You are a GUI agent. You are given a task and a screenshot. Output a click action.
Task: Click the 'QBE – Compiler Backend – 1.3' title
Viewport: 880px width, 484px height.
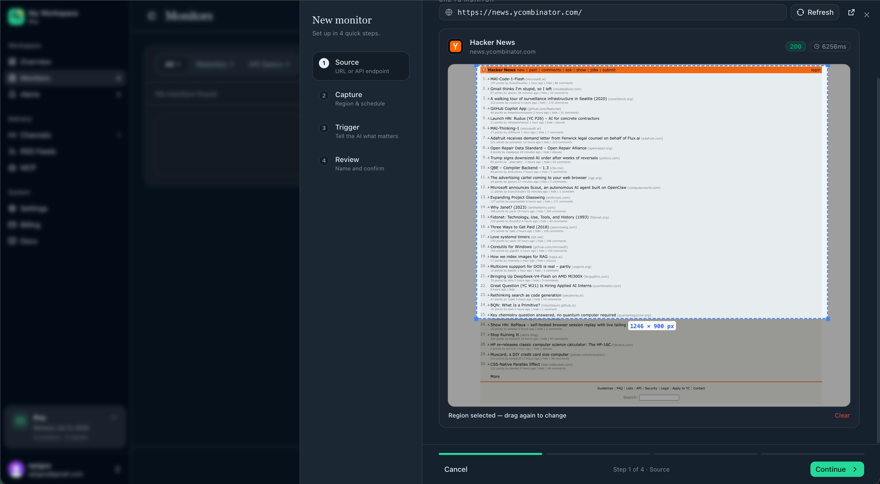click(519, 168)
